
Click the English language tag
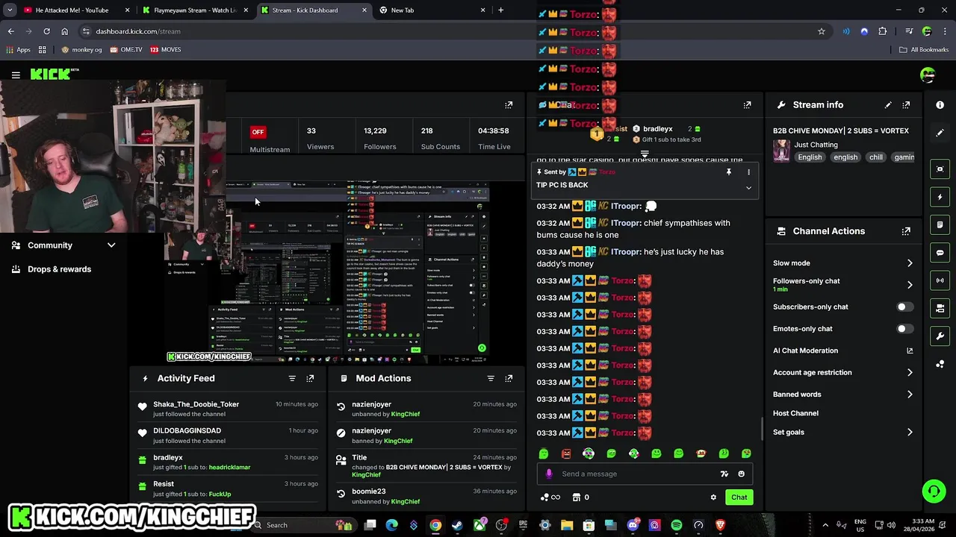click(810, 157)
